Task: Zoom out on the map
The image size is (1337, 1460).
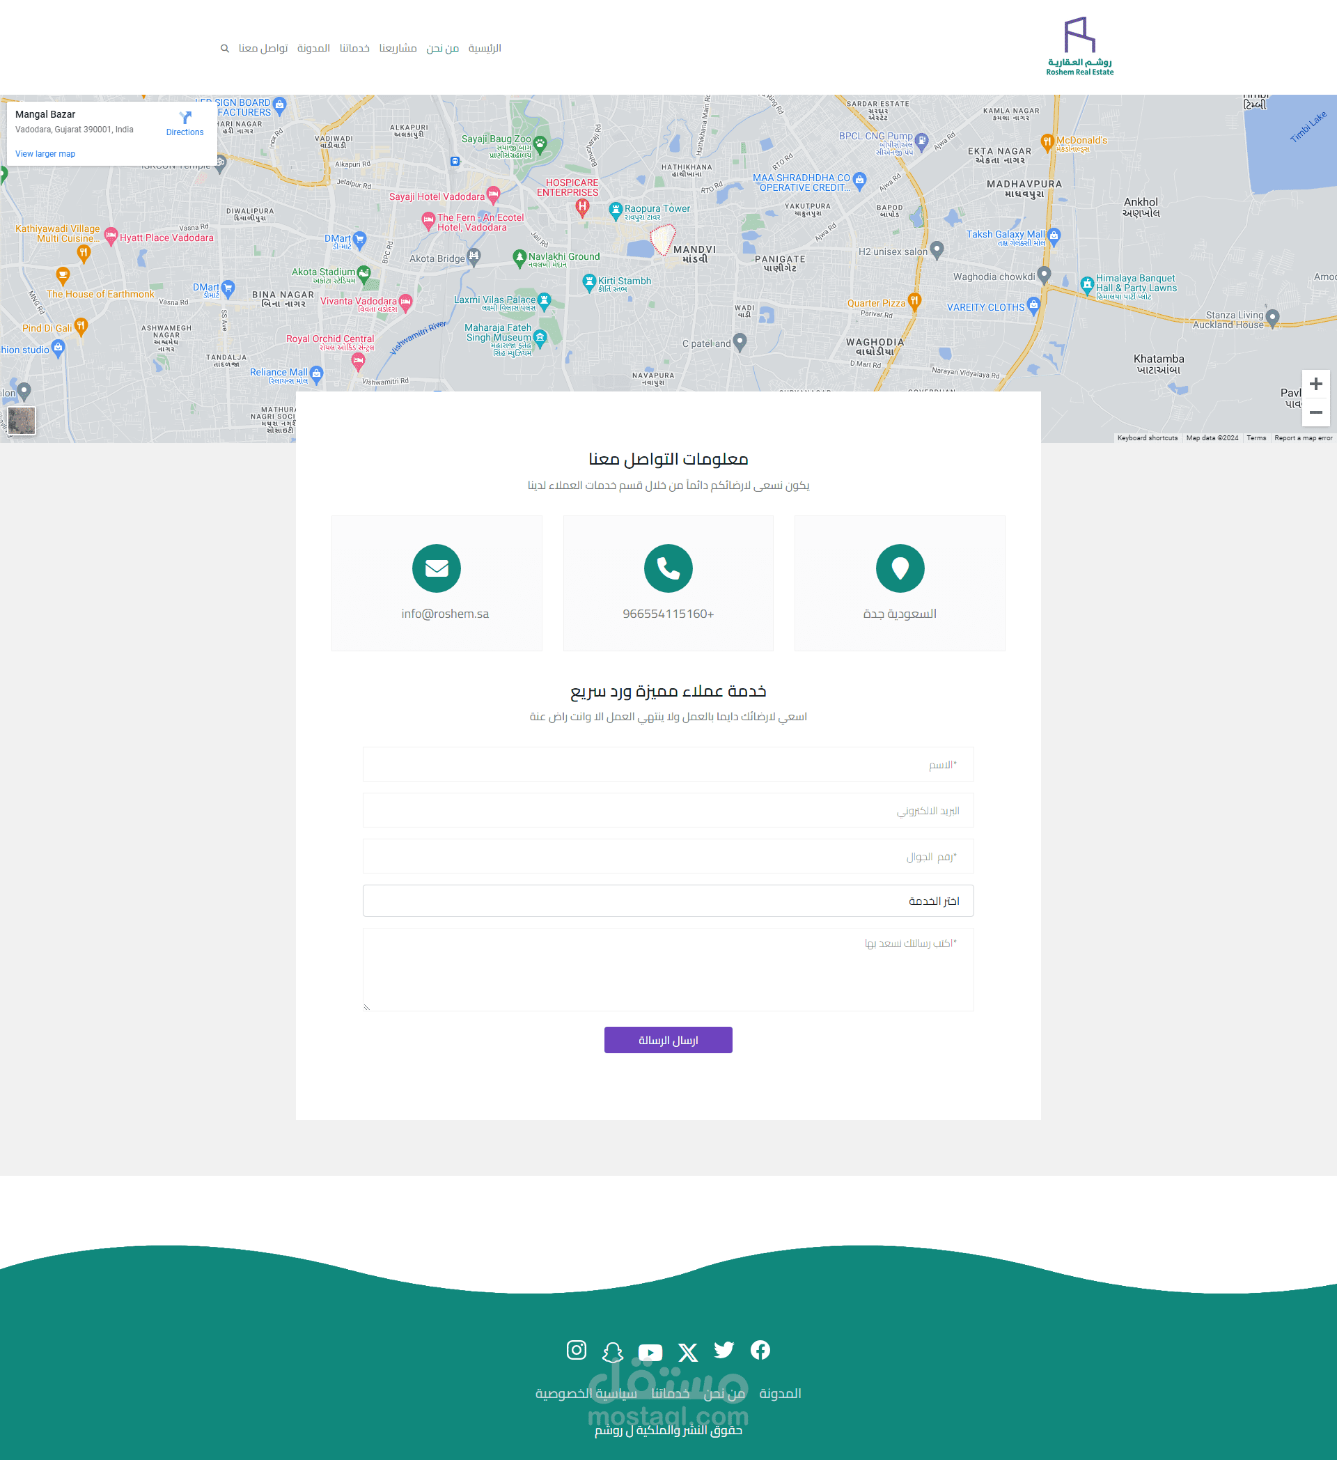Action: [1315, 412]
